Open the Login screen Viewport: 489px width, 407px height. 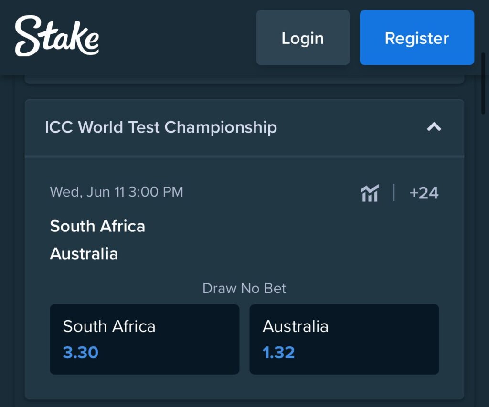point(303,37)
